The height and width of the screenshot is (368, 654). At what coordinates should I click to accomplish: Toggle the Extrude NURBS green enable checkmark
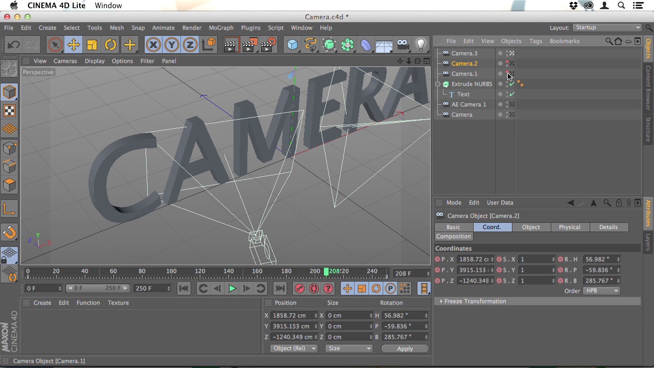point(511,84)
